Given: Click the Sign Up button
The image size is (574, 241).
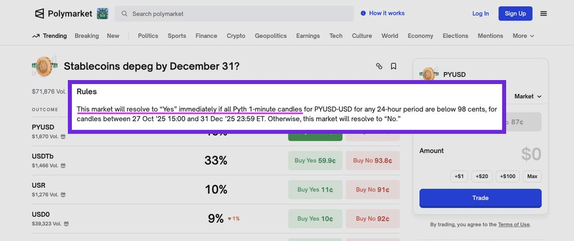Looking at the screenshot, I should (x=515, y=13).
